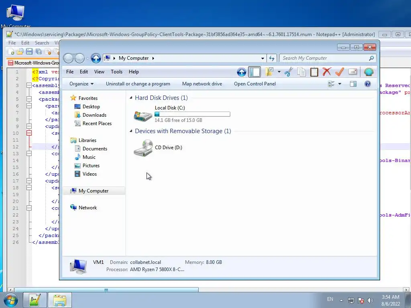Open the View menu in Explorer
411x308 pixels.
click(x=100, y=72)
